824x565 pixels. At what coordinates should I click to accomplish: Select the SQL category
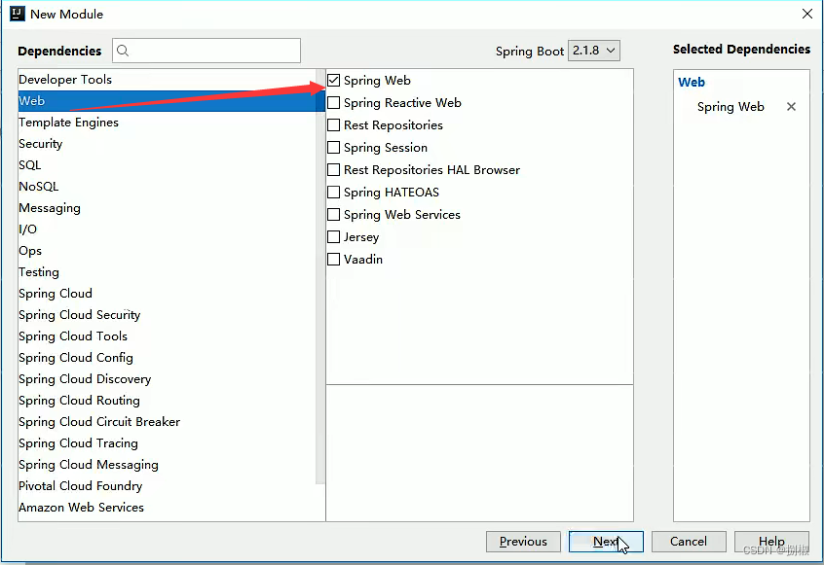tap(168, 165)
